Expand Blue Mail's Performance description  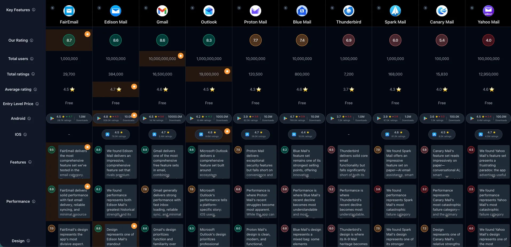(x=307, y=216)
